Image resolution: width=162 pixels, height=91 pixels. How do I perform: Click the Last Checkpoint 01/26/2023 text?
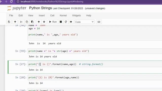[68, 8]
